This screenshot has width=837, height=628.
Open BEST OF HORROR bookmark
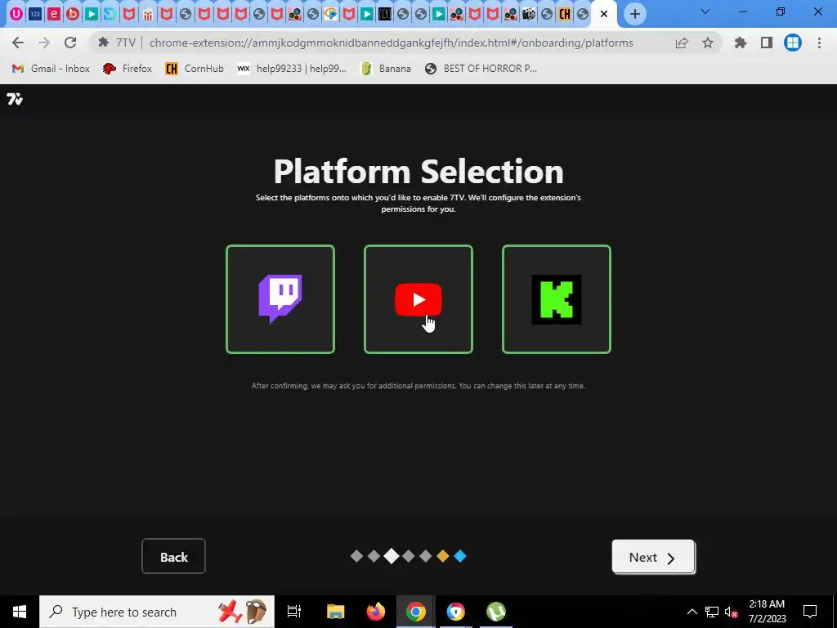(x=481, y=69)
